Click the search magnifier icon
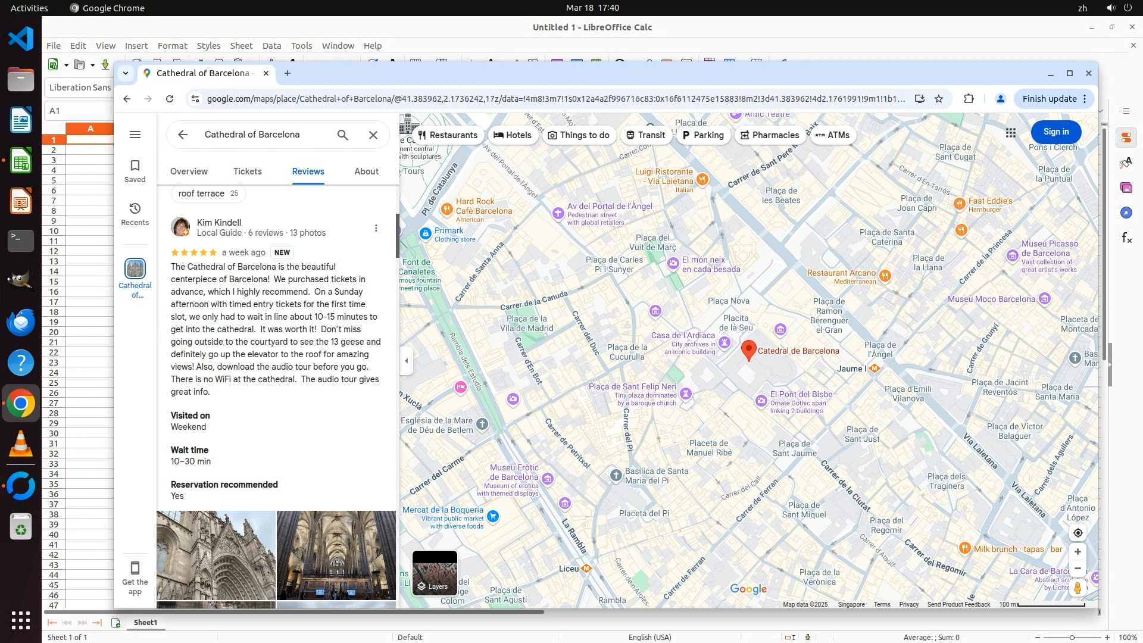Screen dimensions: 1143x643 342,135
